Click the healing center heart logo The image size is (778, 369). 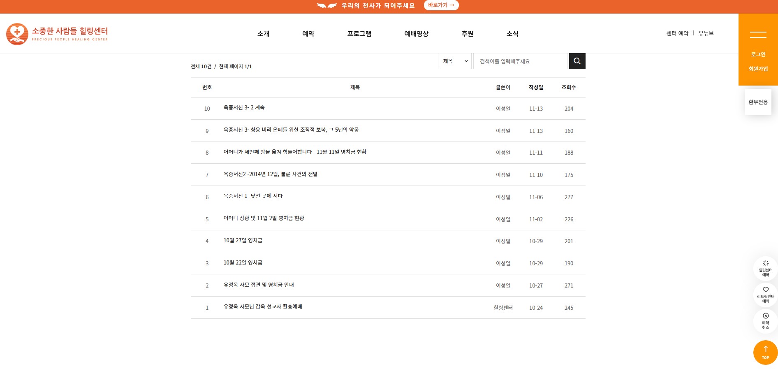point(17,34)
